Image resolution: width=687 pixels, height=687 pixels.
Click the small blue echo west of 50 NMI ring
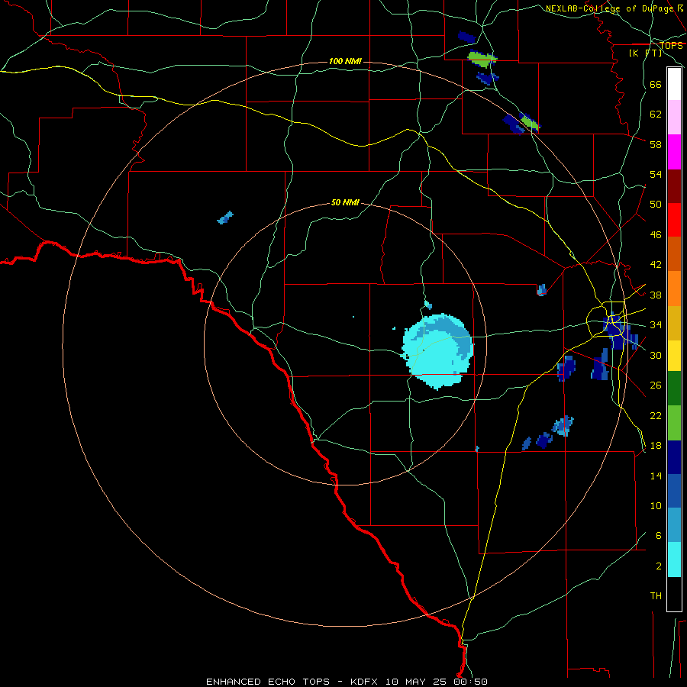[225, 218]
